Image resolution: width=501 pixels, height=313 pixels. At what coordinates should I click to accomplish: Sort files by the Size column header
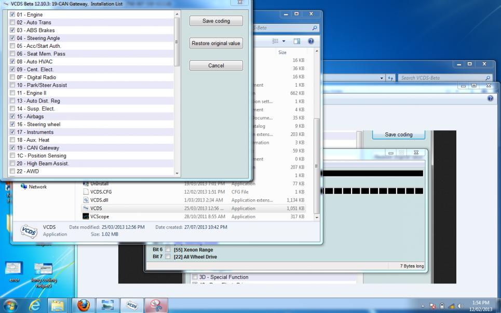(282, 52)
